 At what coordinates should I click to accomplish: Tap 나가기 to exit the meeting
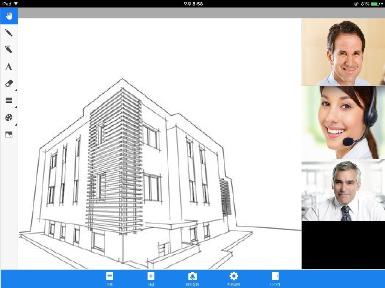(275, 279)
